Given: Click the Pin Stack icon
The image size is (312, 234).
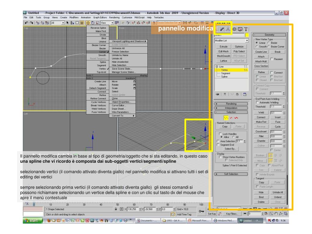Looking at the screenshot, I should [x=218, y=94].
